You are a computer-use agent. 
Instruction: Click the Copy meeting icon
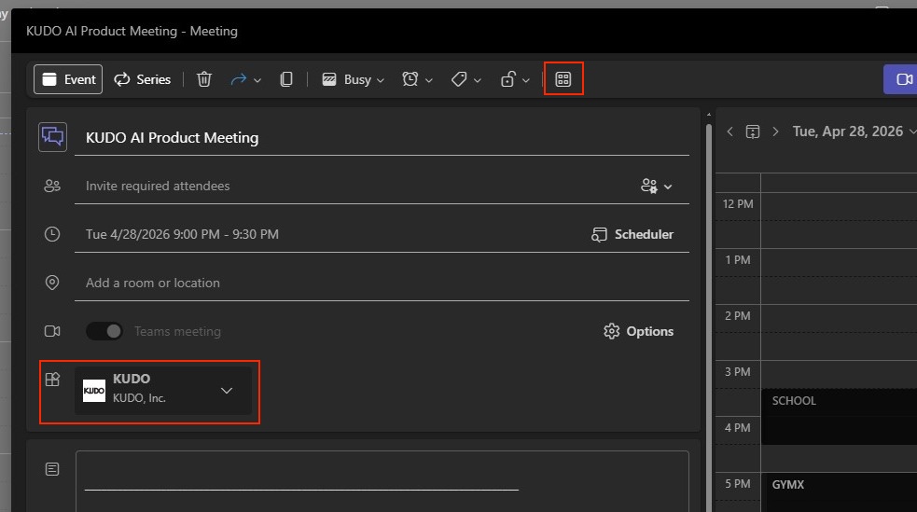click(286, 79)
